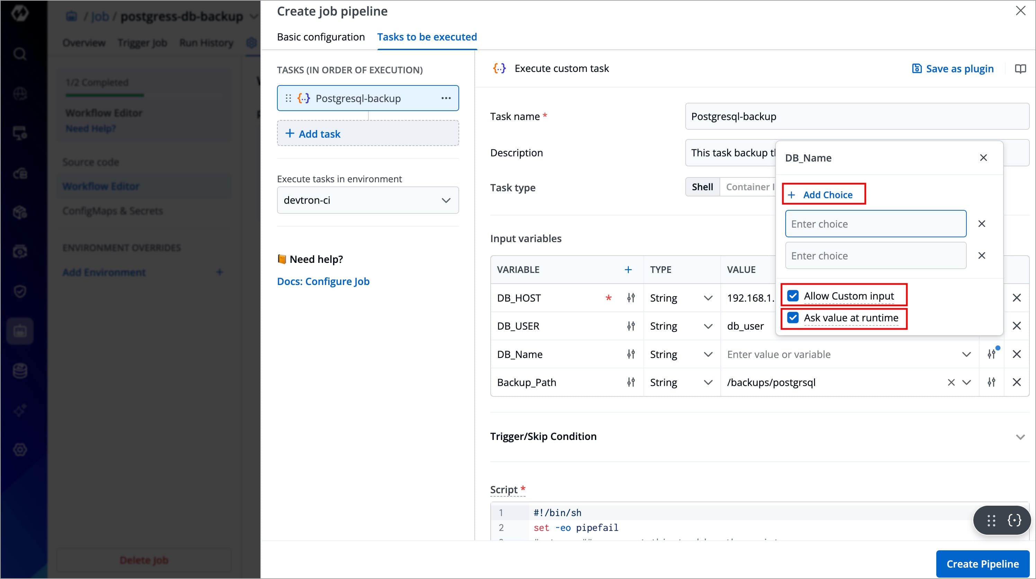1036x579 pixels.
Task: Open variable settings icon for the DB_HOST row
Action: pyautogui.click(x=631, y=298)
